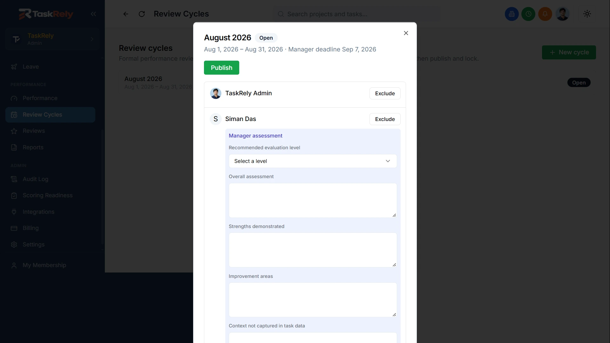Click the Open badge on cycle row
Screen dimensions: 610x343
click(x=579, y=83)
